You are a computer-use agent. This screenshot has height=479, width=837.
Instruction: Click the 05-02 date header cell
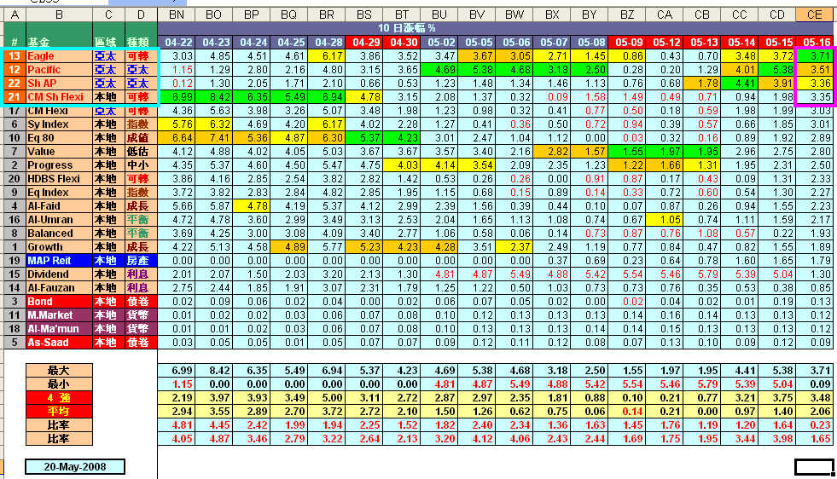click(x=439, y=42)
